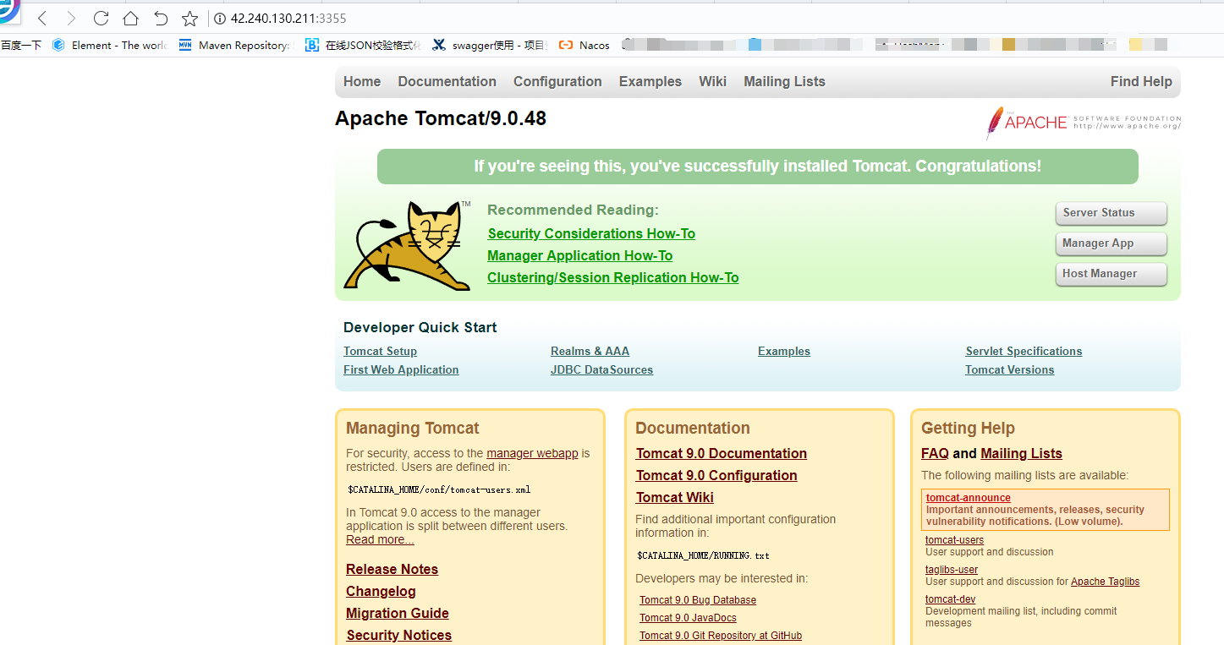Open the 在线JSON校验 bookmark
1224x645 pixels.
(x=363, y=46)
